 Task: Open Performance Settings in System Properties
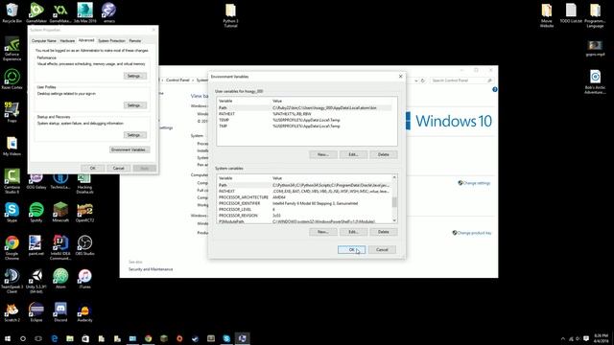click(x=134, y=76)
